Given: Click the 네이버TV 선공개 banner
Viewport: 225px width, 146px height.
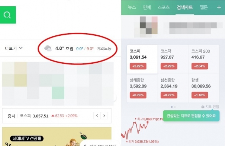Looking at the screenshot, I should 57,137.
